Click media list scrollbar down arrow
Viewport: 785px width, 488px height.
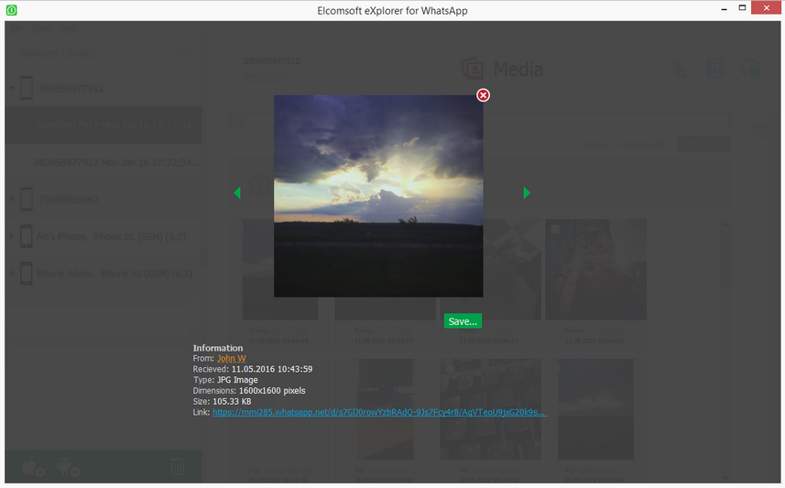click(x=725, y=478)
